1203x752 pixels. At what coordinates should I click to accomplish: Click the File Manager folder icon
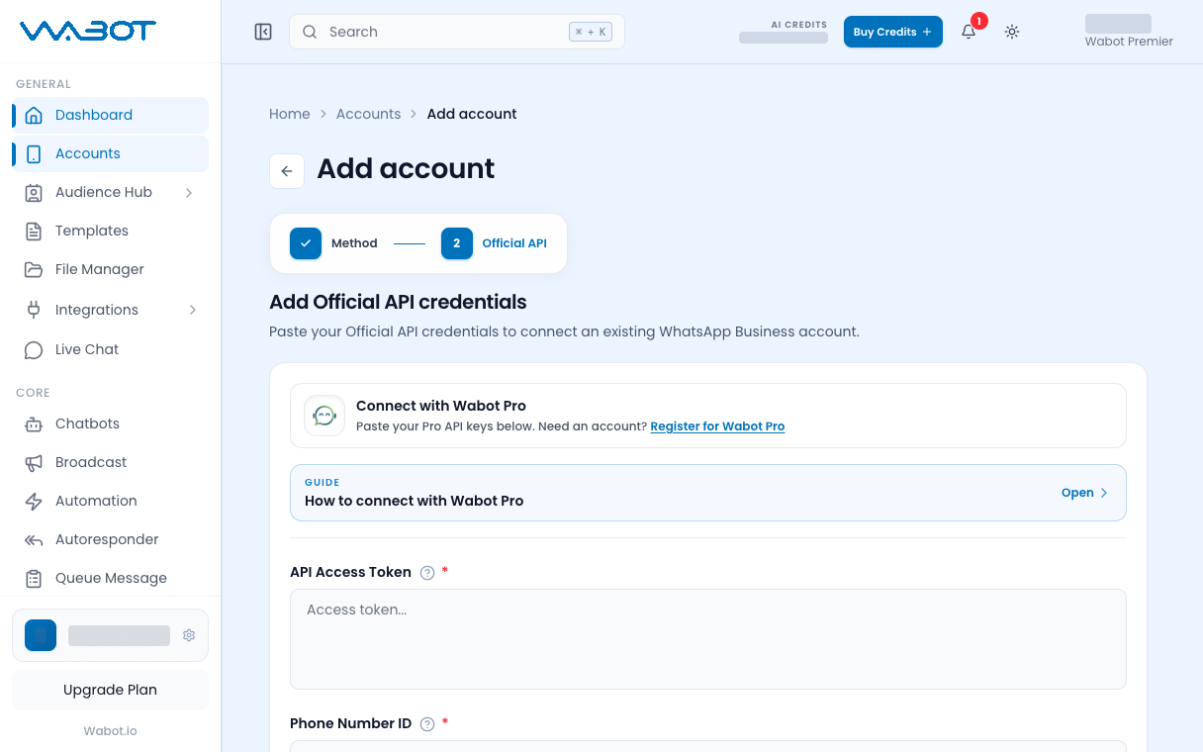34,269
